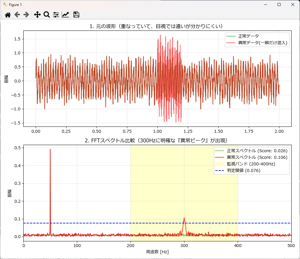Viewport: 300px width, 259px height.
Task: Close the Figure 1 window
Action: pos(293,4)
